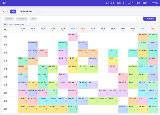
Task: Select カマタ ジュンコ booking in room 221
Action: pos(143,101)
